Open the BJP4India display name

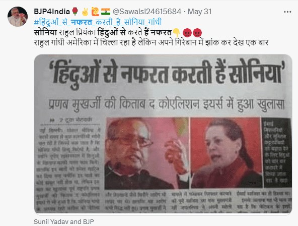(52, 12)
